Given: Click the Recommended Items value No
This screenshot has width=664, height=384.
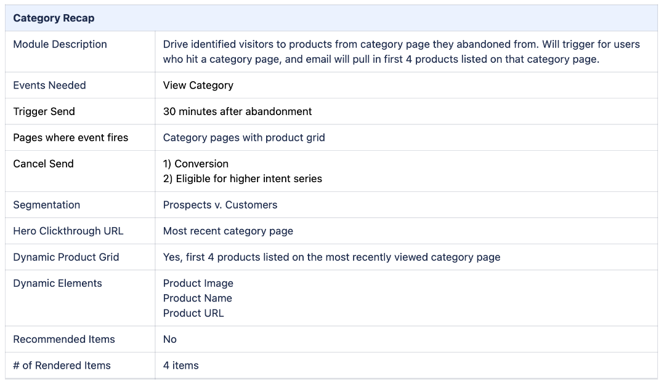Looking at the screenshot, I should coord(170,340).
